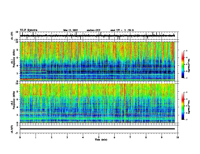Click the "-10" tick on ch.1(V) axis
200x154 pixels.
[16, 40]
